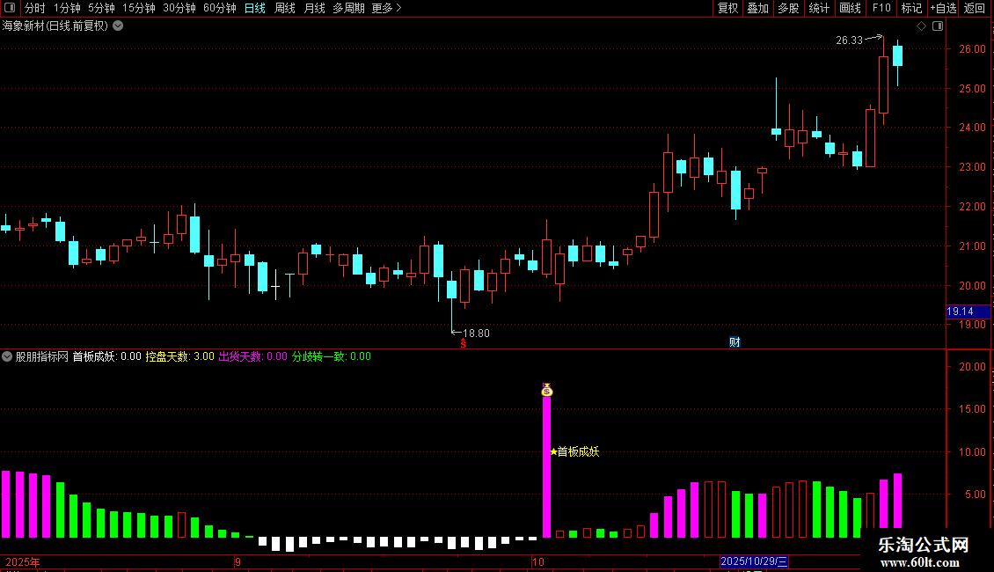The height and width of the screenshot is (572, 994).
Task: Click the 出货天数: 0.00 indicator value
Action: 253,356
